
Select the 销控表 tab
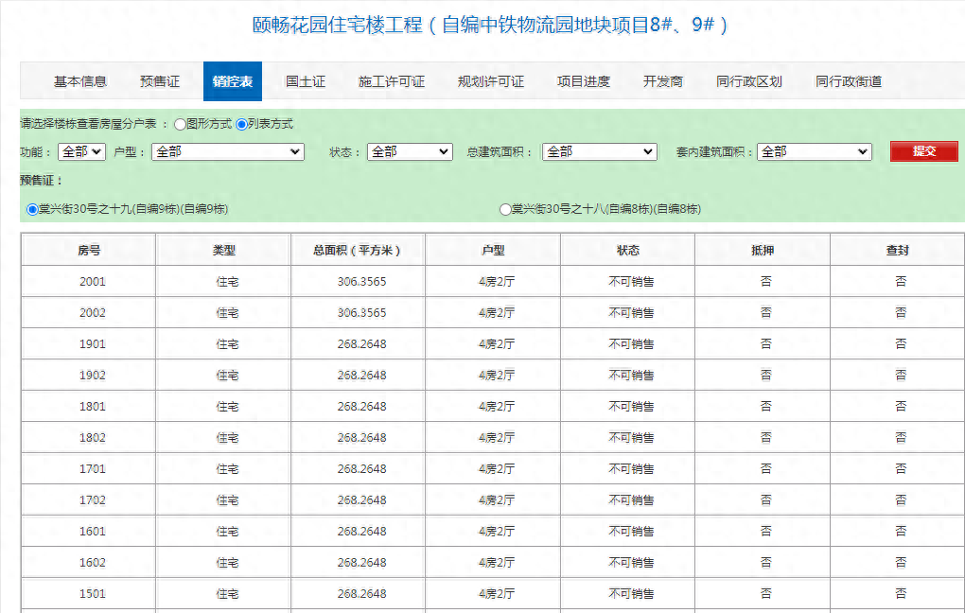pyautogui.click(x=232, y=81)
